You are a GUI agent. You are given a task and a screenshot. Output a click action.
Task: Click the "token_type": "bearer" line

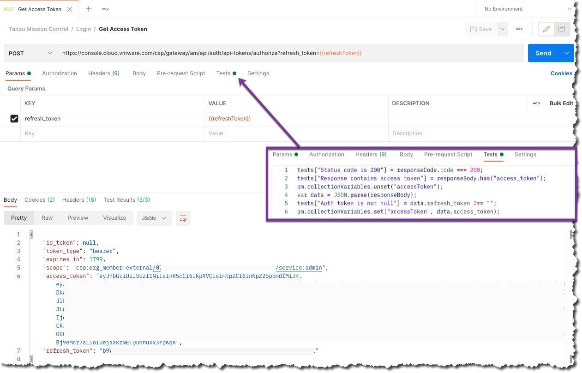[x=81, y=251]
